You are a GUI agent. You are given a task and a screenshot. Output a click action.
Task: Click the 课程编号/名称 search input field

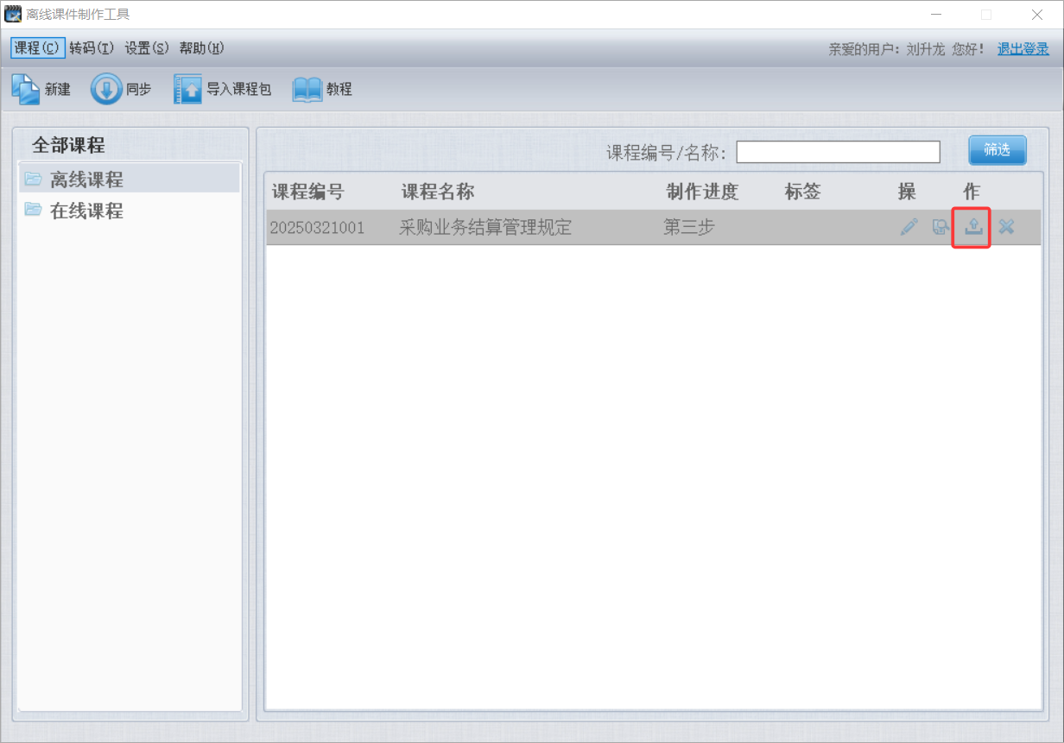[837, 152]
